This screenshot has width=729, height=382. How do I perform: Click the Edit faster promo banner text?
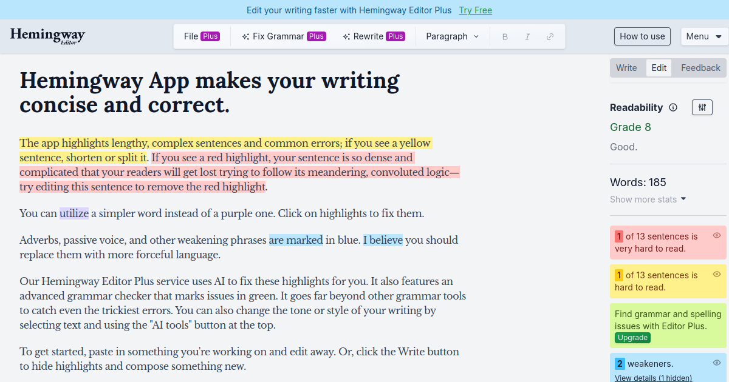click(349, 10)
